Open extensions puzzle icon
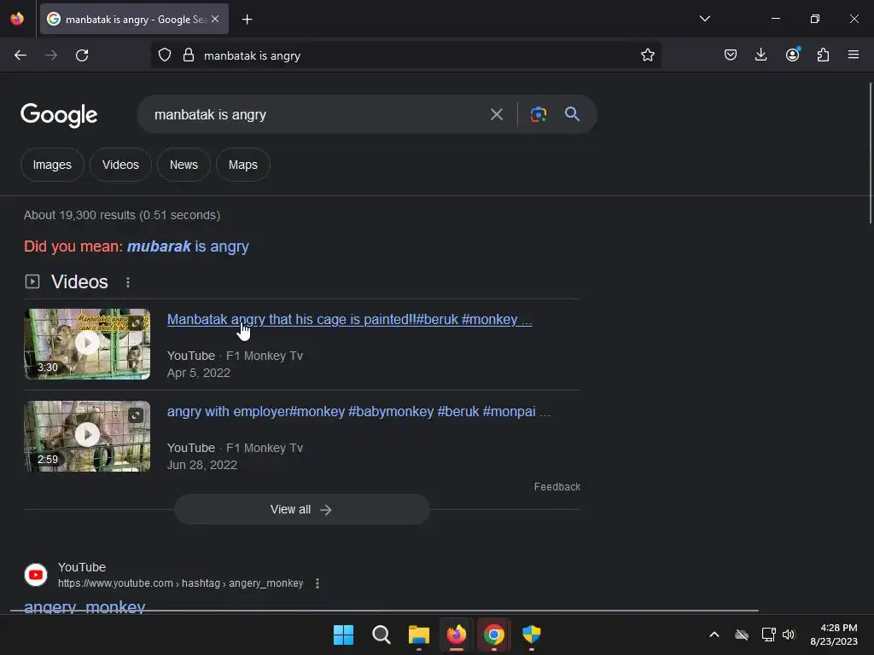The width and height of the screenshot is (874, 655). point(823,55)
